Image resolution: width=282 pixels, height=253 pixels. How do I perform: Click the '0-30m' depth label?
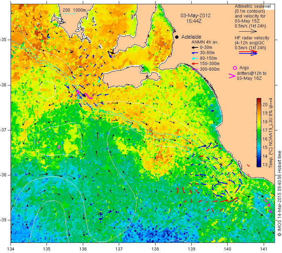[x=206, y=47]
